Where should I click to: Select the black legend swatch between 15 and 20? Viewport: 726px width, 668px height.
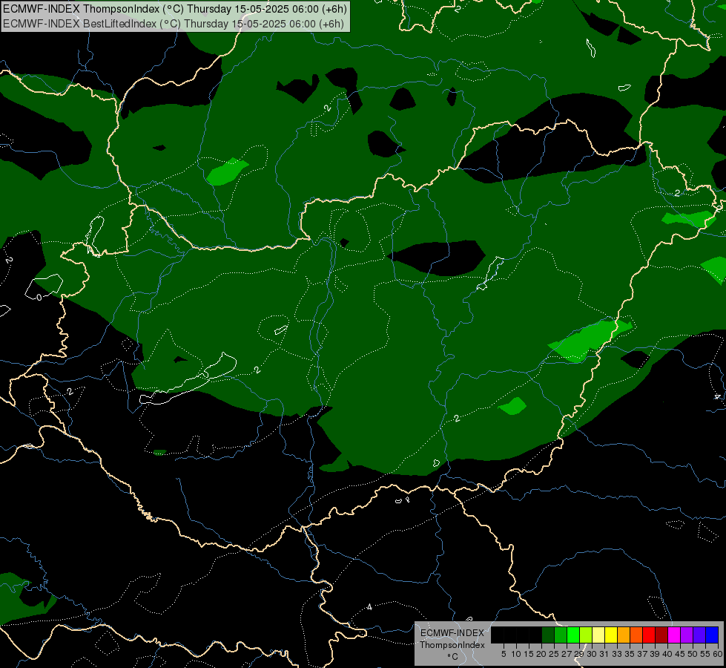point(535,635)
